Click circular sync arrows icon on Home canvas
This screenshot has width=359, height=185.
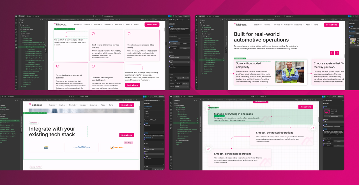point(312,128)
